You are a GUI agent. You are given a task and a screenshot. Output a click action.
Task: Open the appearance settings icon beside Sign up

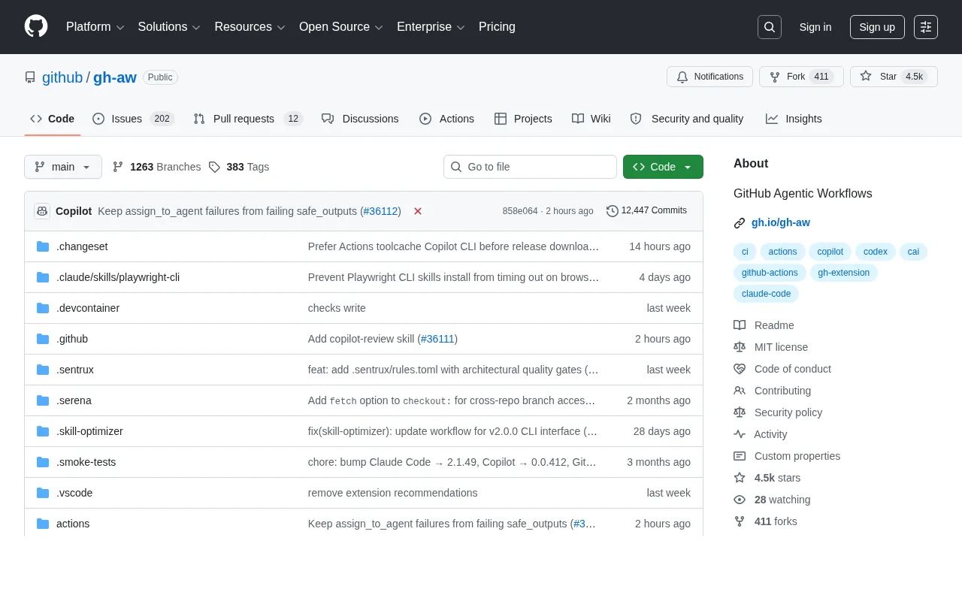(x=926, y=27)
